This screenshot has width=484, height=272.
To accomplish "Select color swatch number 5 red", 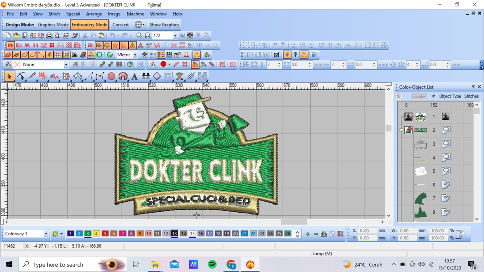I will tap(105, 233).
